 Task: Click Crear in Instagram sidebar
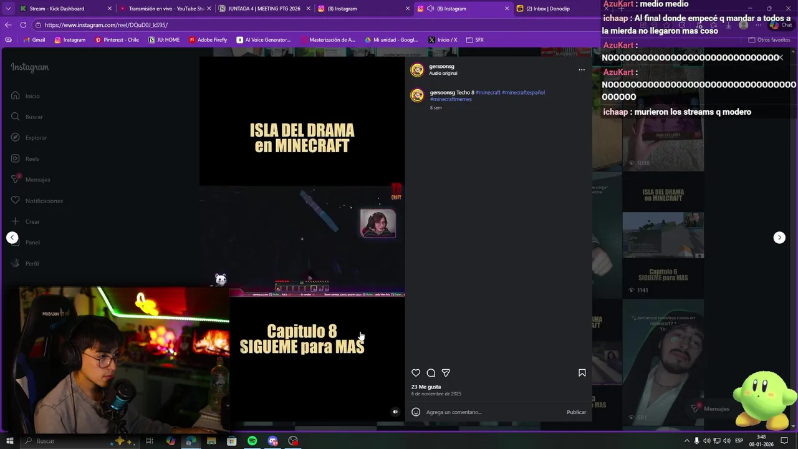coord(26,221)
